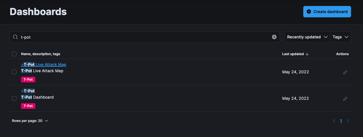The image size is (363, 137).
Task: Click the previous page arrow
Action: point(334,121)
